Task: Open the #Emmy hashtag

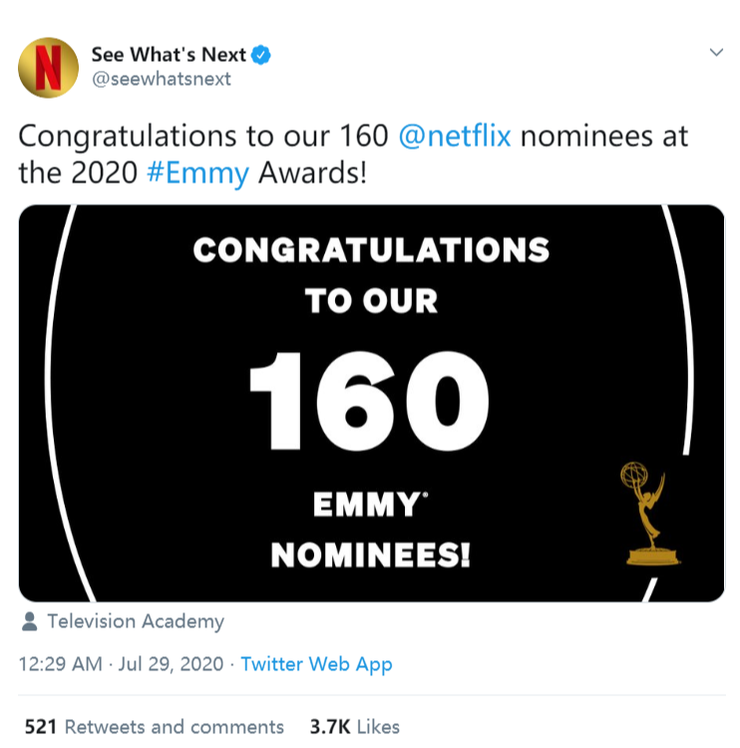Action: 199,173
